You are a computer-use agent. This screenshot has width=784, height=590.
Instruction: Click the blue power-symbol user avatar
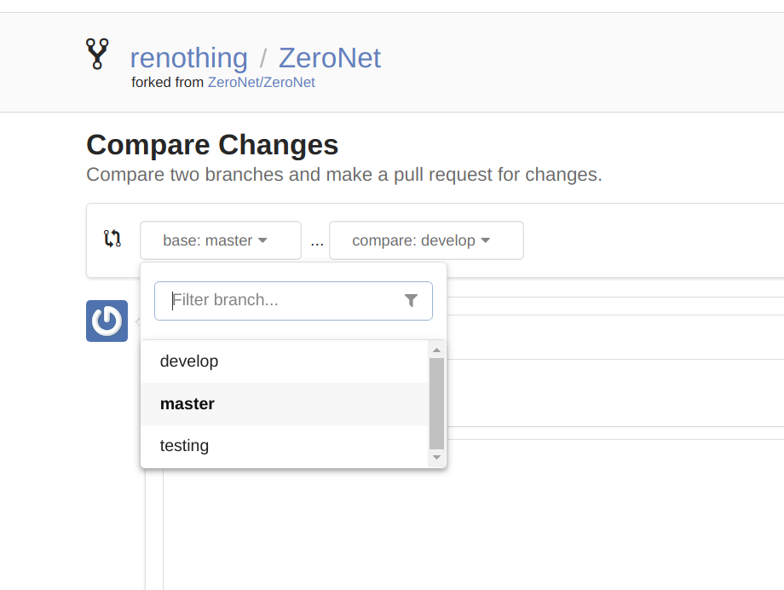point(107,321)
